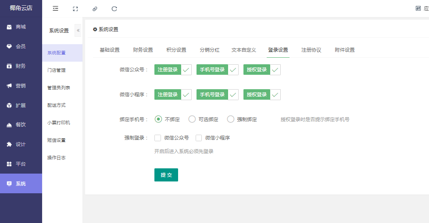
Task: Collapse the 系统设置 submenu panel
Action: click(78, 30)
